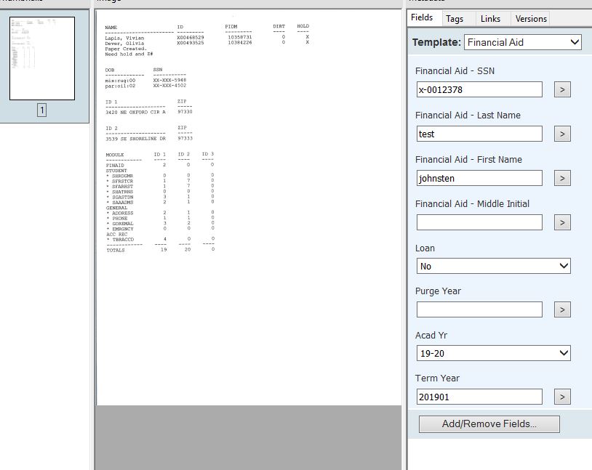The image size is (592, 470).
Task: Click the arrow button next to SSN field
Action: pyautogui.click(x=562, y=89)
